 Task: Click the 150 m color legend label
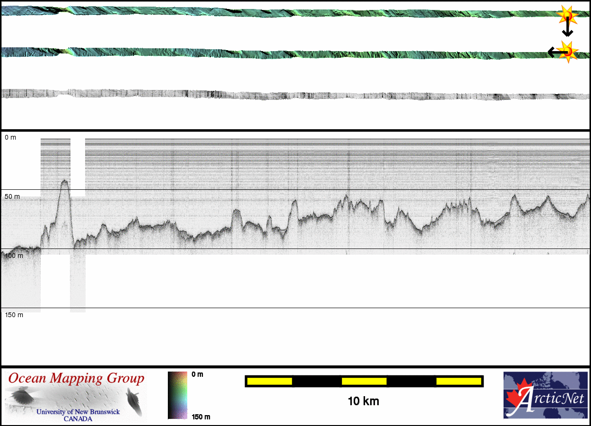(200, 417)
